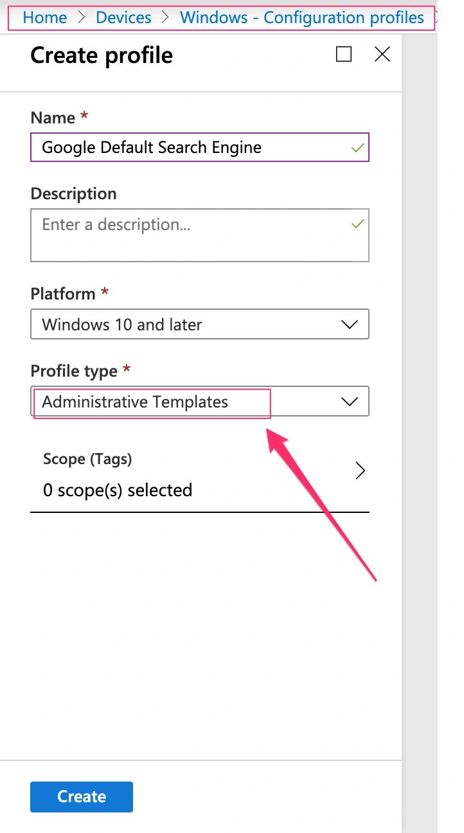Open Windows - Configuration profiles breadcrumb
This screenshot has width=464, height=833.
click(301, 17)
